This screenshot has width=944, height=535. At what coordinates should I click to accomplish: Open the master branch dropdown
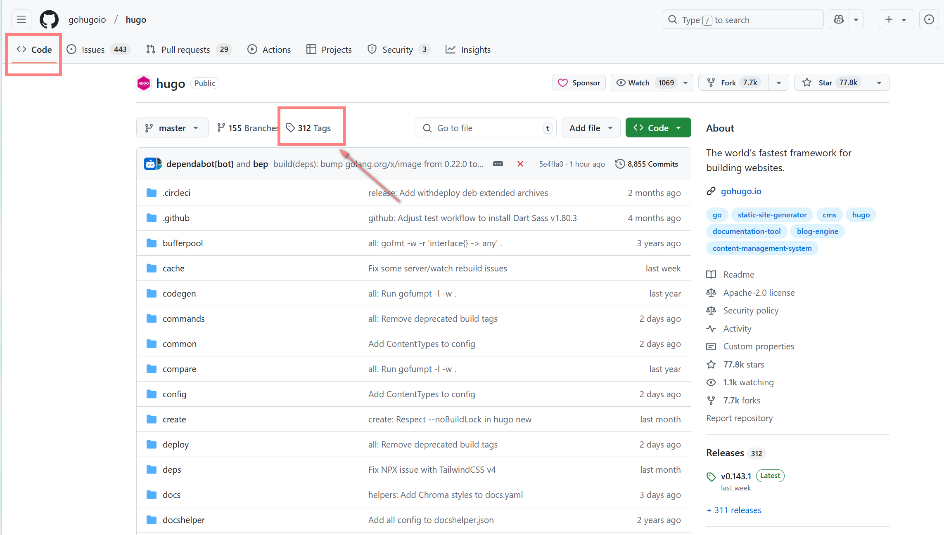tap(172, 128)
